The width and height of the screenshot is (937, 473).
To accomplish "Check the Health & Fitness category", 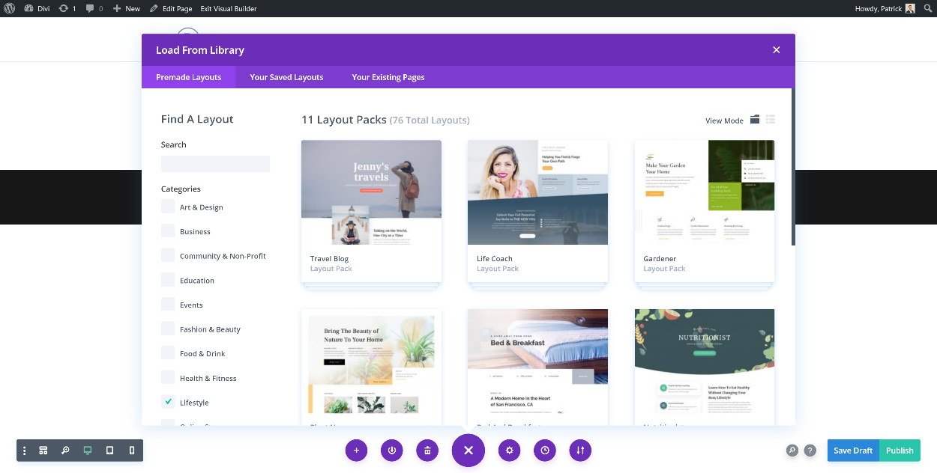I will (x=168, y=378).
